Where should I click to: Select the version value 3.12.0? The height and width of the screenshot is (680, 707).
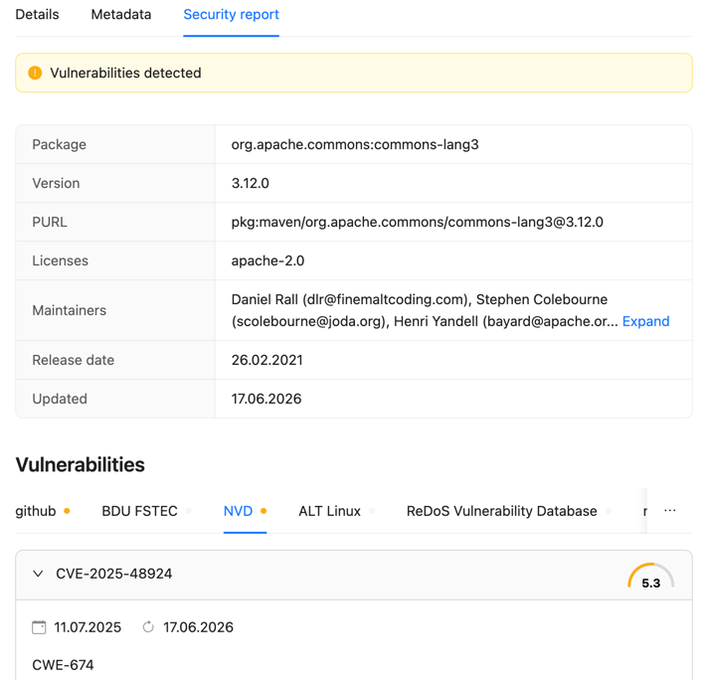pos(251,183)
